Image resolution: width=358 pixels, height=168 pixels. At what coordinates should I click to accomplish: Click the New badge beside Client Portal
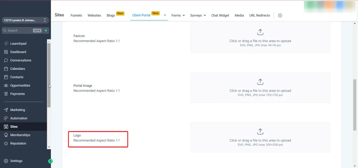[155, 13]
